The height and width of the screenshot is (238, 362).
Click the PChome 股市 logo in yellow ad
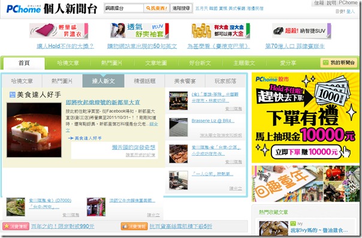tap(271, 79)
